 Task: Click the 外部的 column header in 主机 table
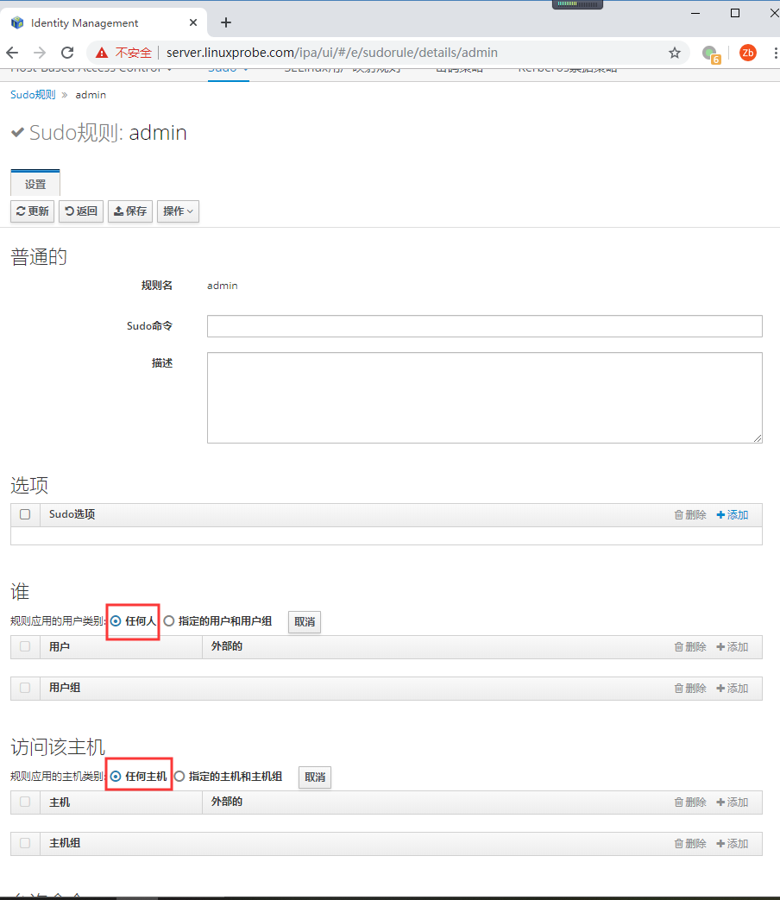point(227,802)
